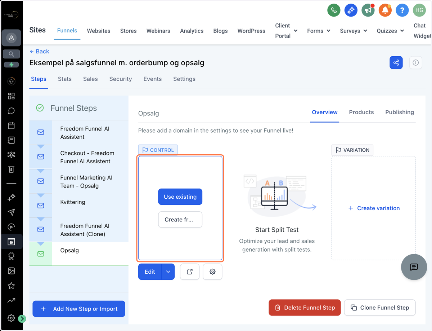
Task: Switch to the Websites section
Action: (x=99, y=31)
